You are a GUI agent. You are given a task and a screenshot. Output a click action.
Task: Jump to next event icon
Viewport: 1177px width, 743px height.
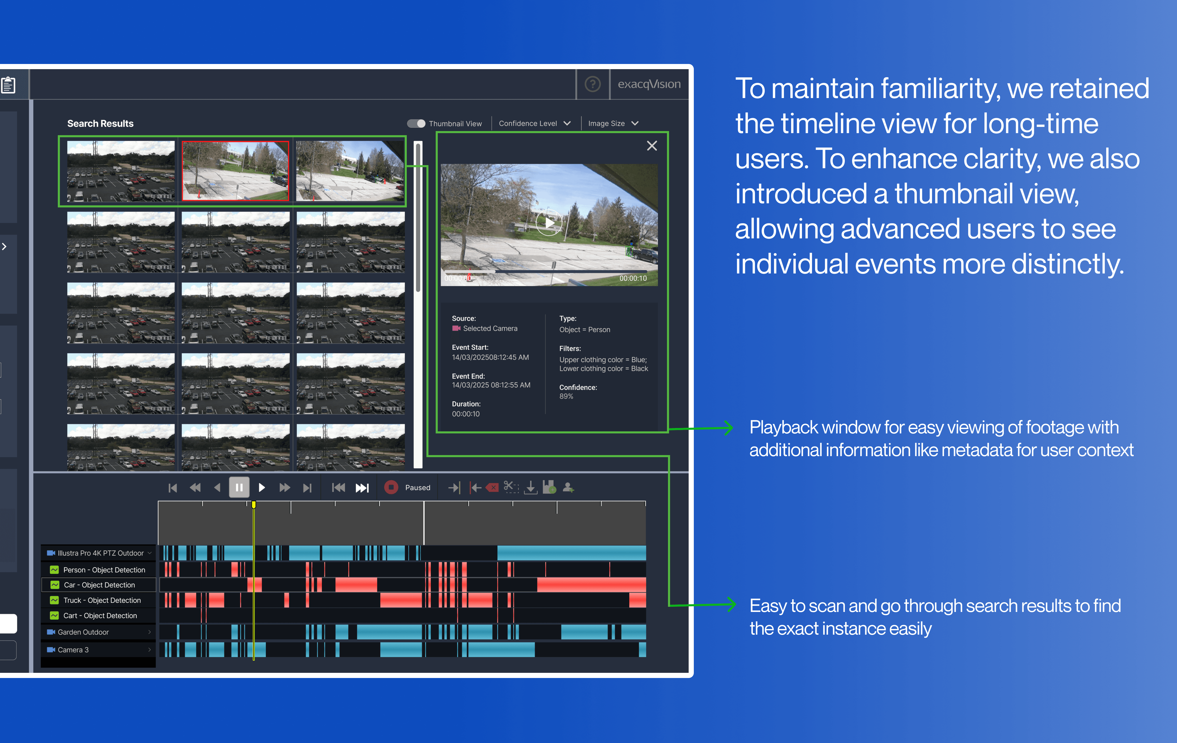coord(362,488)
